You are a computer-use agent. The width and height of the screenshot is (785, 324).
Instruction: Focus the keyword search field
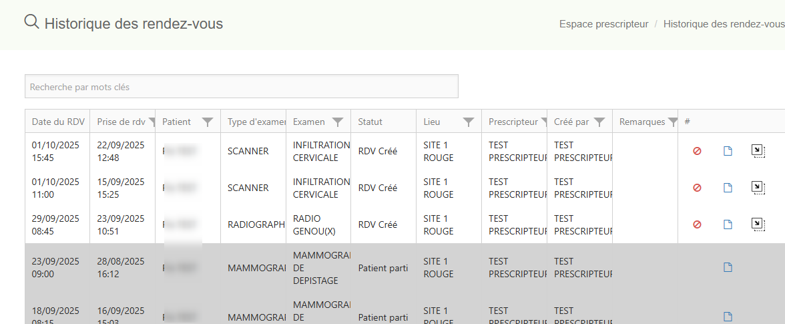(x=242, y=87)
